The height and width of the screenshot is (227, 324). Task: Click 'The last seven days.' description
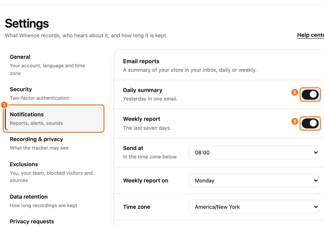coord(147,128)
